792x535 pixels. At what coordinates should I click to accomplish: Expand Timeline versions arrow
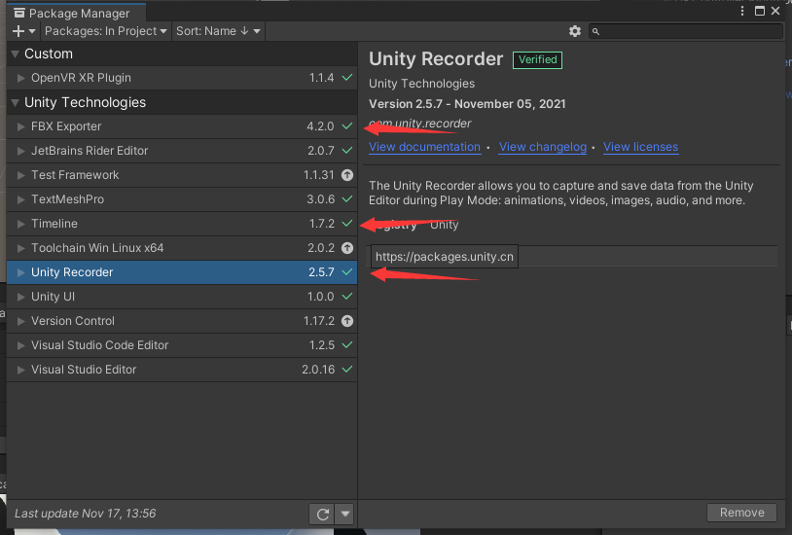click(x=20, y=224)
